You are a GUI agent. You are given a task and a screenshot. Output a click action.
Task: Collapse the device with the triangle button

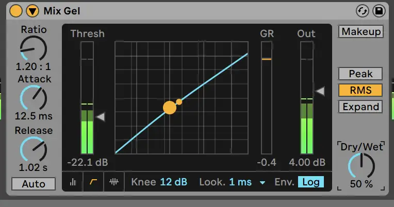pos(32,10)
